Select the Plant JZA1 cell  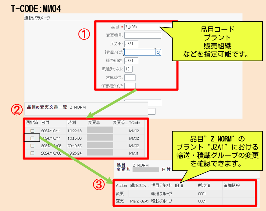click(140, 201)
